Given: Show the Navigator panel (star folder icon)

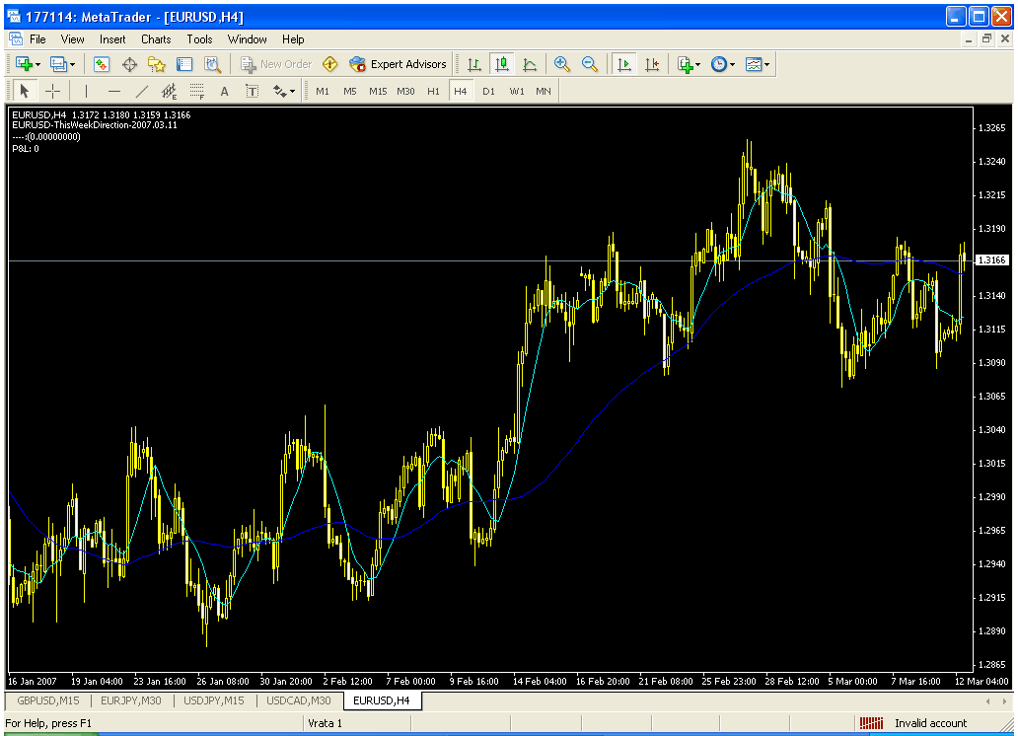Looking at the screenshot, I should (x=157, y=64).
